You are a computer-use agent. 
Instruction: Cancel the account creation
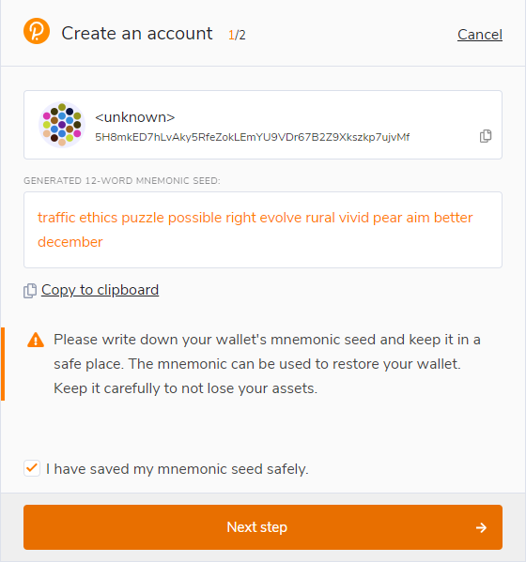point(480,35)
